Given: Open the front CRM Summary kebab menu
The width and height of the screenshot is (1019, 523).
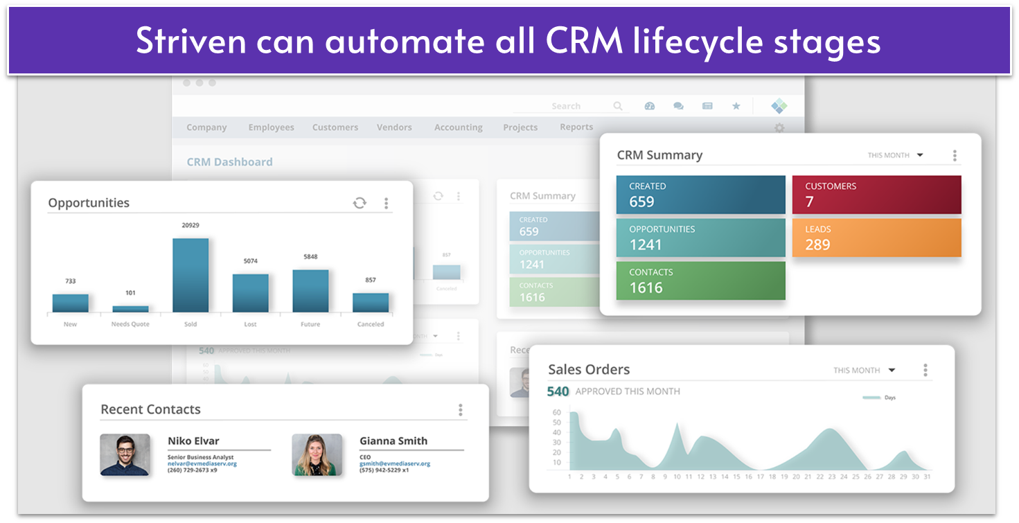Looking at the screenshot, I should pos(955,156).
